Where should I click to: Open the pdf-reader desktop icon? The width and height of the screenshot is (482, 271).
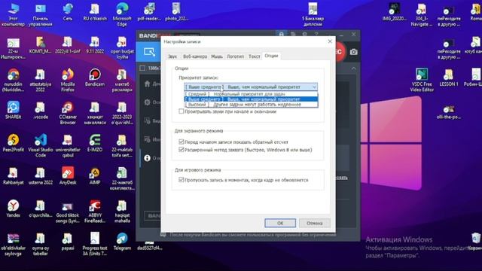tap(149, 12)
